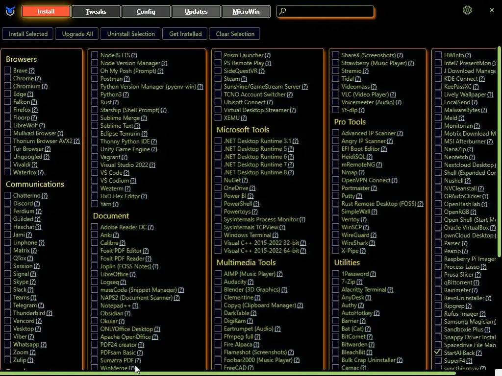Open the help (?) link next to Rainmeter
502x376 pixels.
pos(475,290)
